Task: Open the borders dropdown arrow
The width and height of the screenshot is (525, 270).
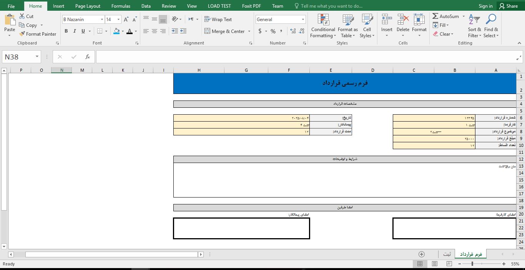Action: 106,31
